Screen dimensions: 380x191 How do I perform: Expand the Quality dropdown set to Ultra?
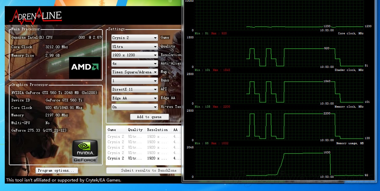(134, 46)
